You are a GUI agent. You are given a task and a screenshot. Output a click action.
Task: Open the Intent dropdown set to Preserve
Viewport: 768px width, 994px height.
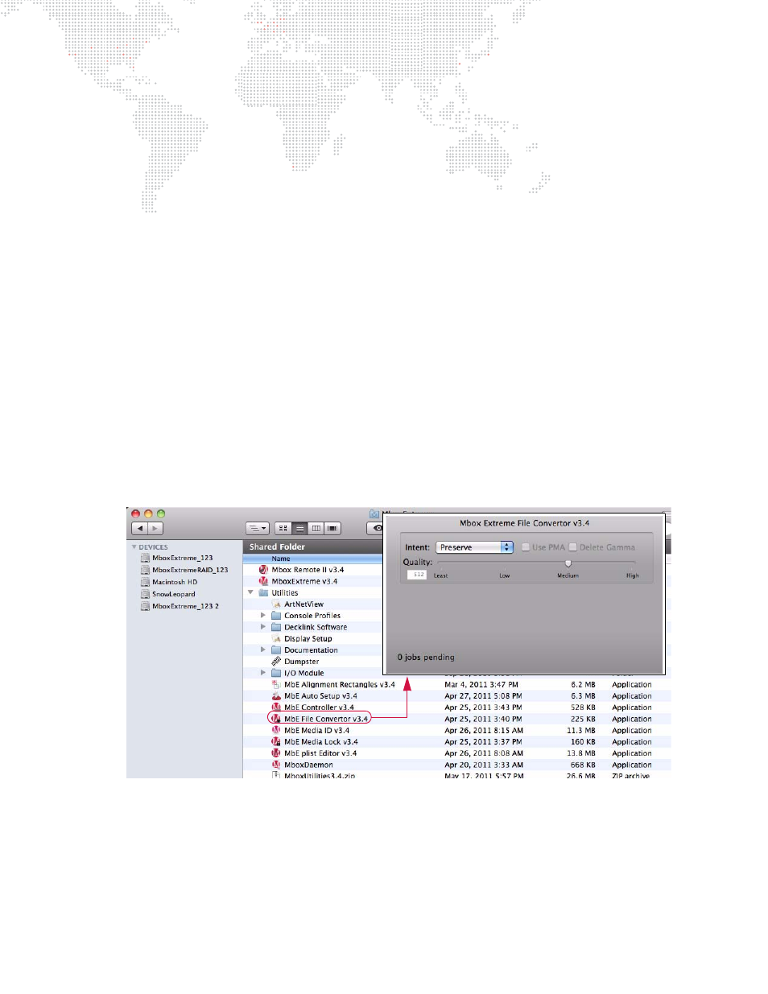point(474,547)
